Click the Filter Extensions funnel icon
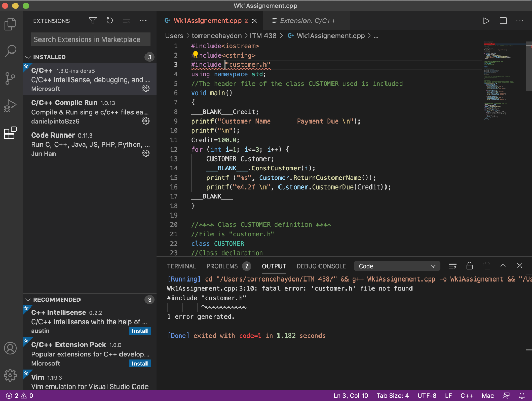The image size is (532, 401). 92,21
